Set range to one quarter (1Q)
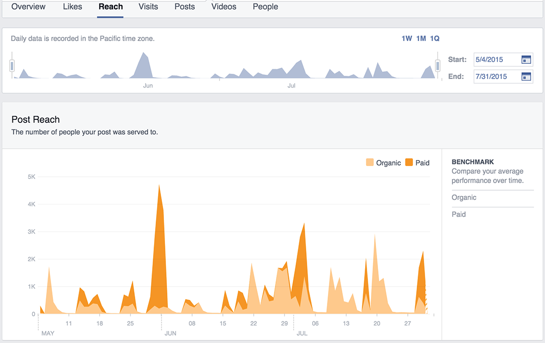 point(435,39)
